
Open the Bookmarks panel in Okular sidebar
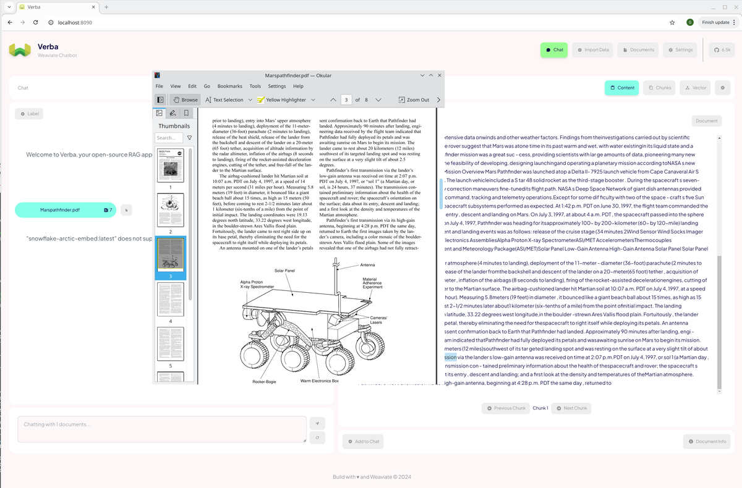(x=185, y=112)
